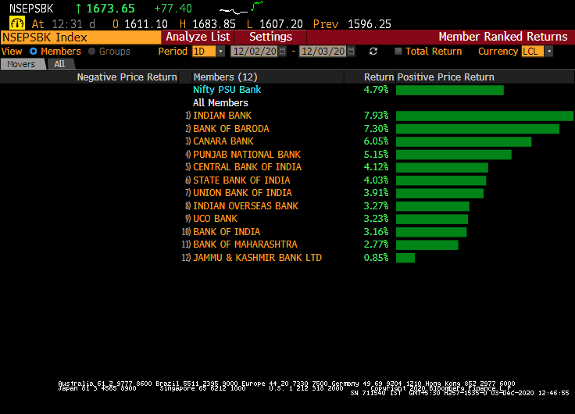Click the refresh icon next to date range
575x414 pixels.
pos(373,52)
